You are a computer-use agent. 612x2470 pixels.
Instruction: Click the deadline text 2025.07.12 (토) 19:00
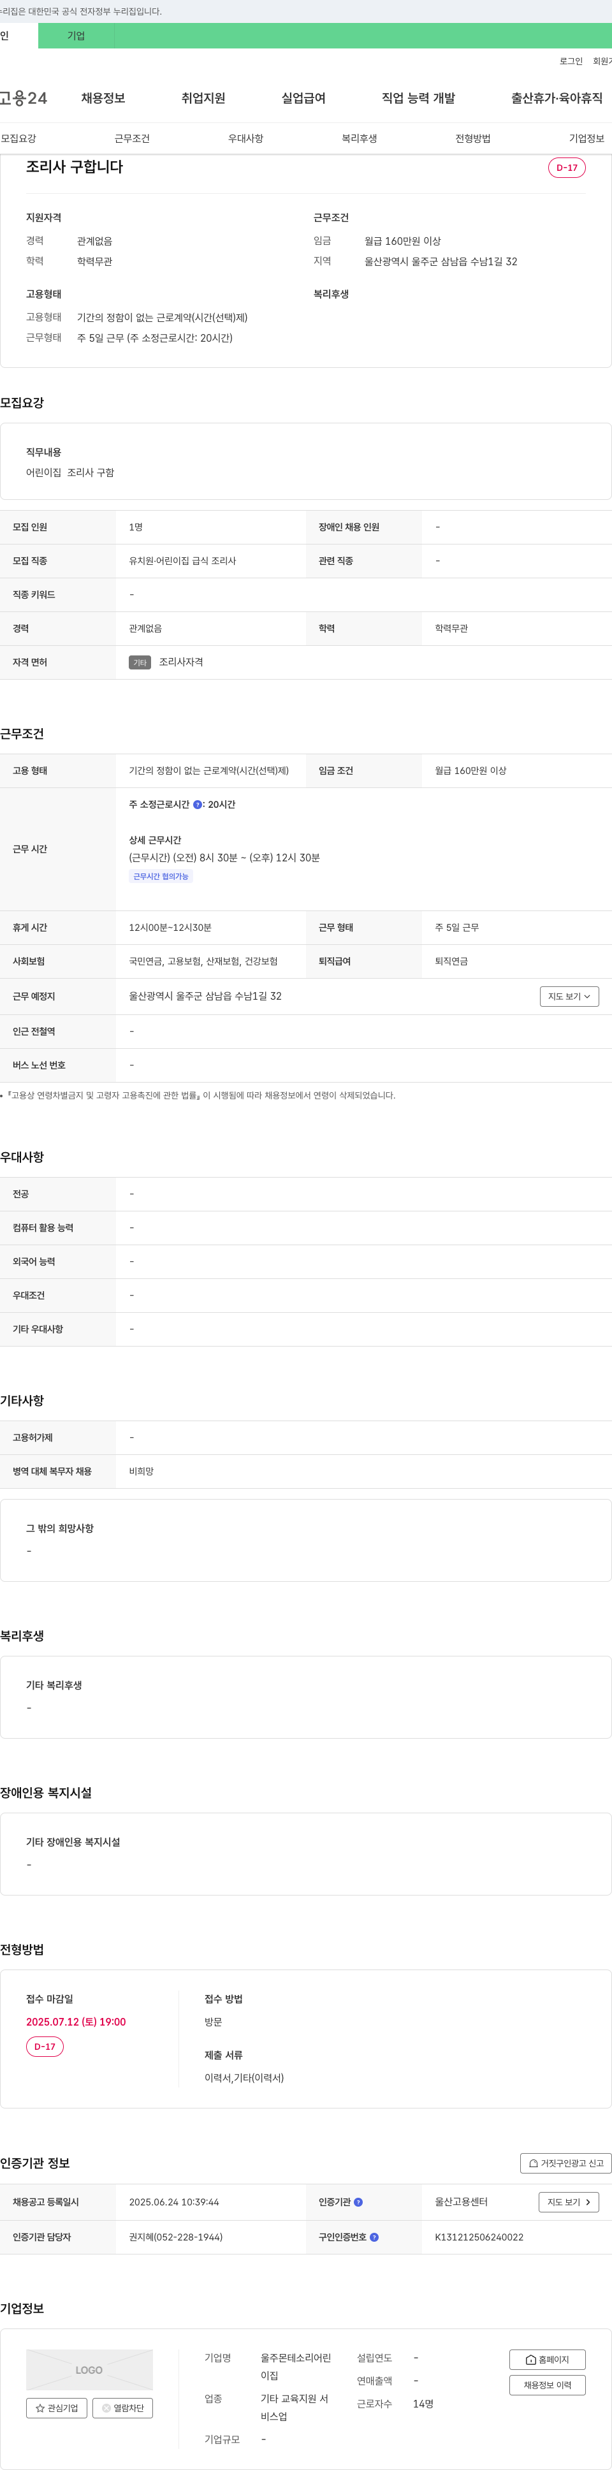pos(76,2021)
